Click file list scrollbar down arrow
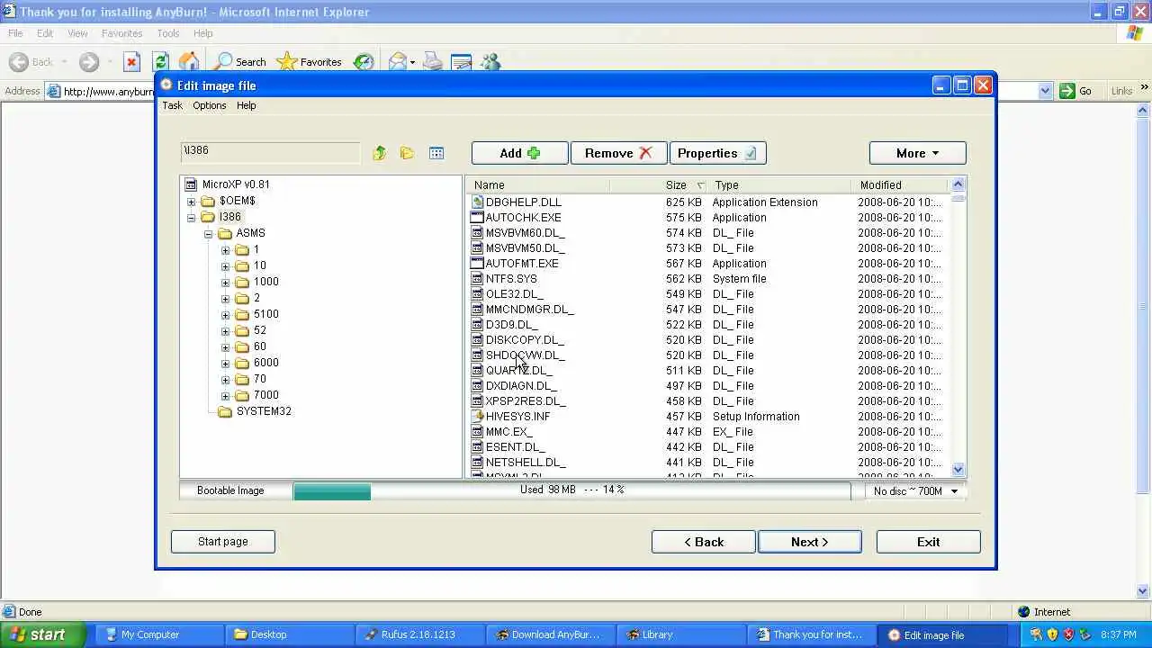 [x=958, y=470]
